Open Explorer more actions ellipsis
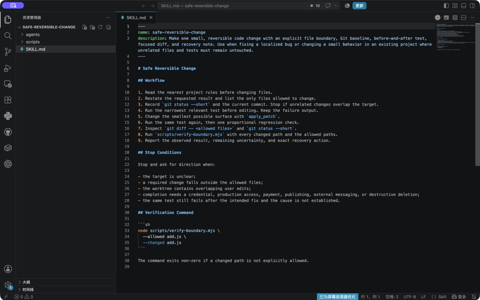 108,18
